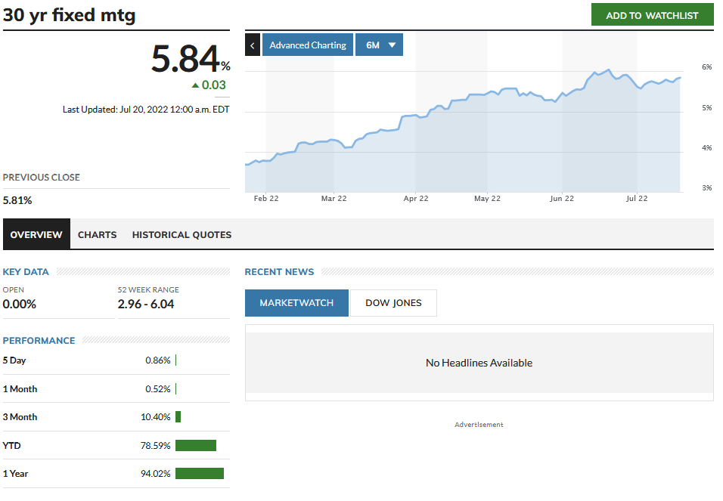Click the Previous Close label
This screenshot has width=723, height=501.
tap(42, 177)
